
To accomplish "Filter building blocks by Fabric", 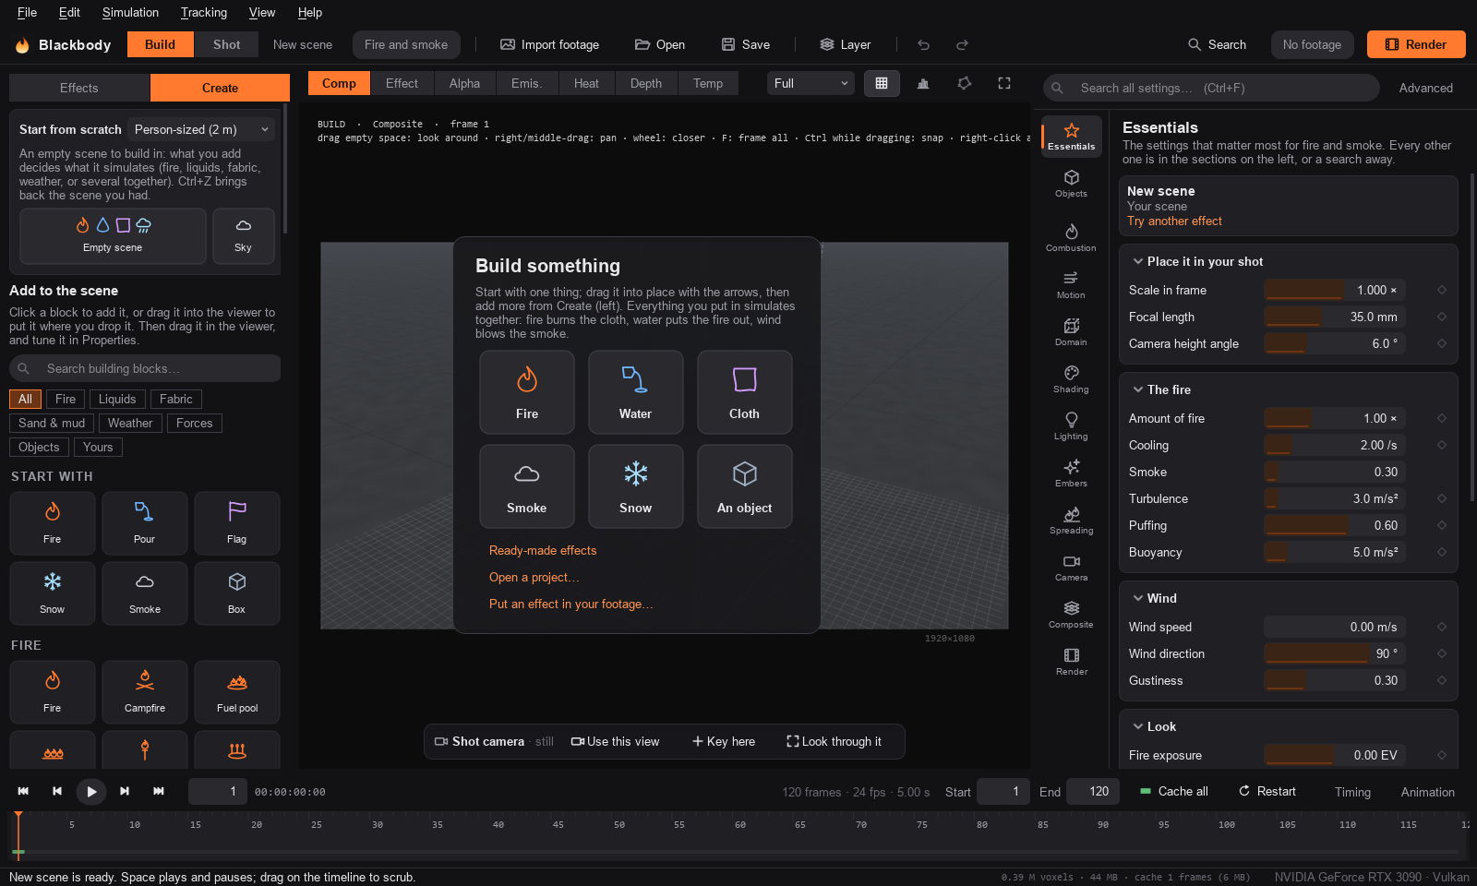I will (x=175, y=399).
